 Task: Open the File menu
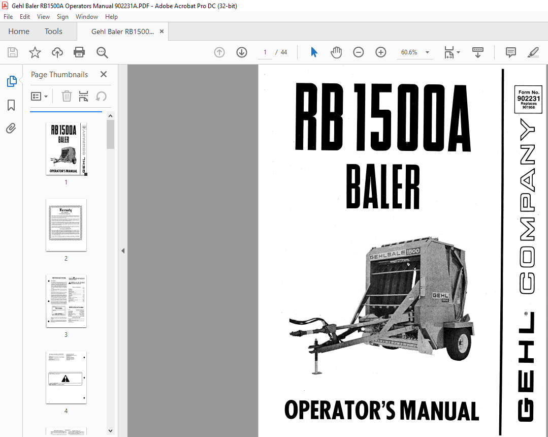click(8, 16)
